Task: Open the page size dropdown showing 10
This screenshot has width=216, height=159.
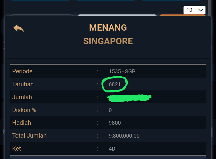Action: coord(194,10)
